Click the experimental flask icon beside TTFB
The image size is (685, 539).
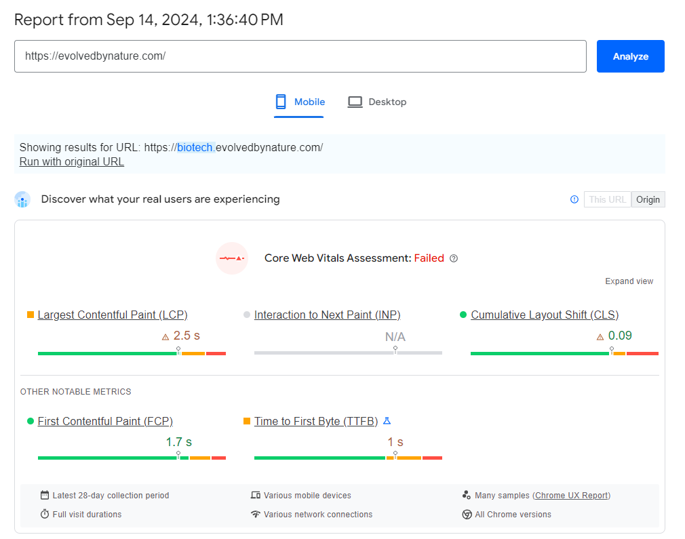(x=387, y=421)
